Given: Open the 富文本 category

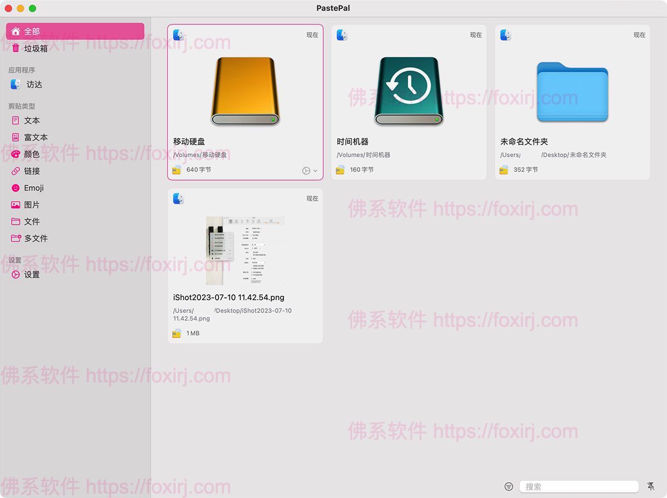Looking at the screenshot, I should point(36,137).
